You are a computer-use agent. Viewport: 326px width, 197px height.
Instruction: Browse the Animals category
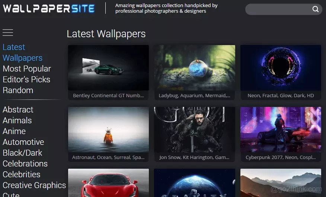(x=17, y=120)
